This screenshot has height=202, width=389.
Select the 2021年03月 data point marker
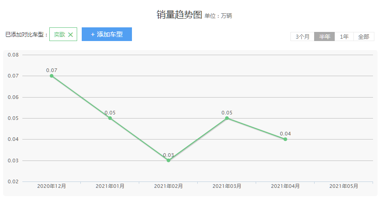click(x=227, y=118)
